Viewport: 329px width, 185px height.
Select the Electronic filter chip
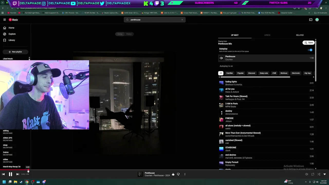296,73
